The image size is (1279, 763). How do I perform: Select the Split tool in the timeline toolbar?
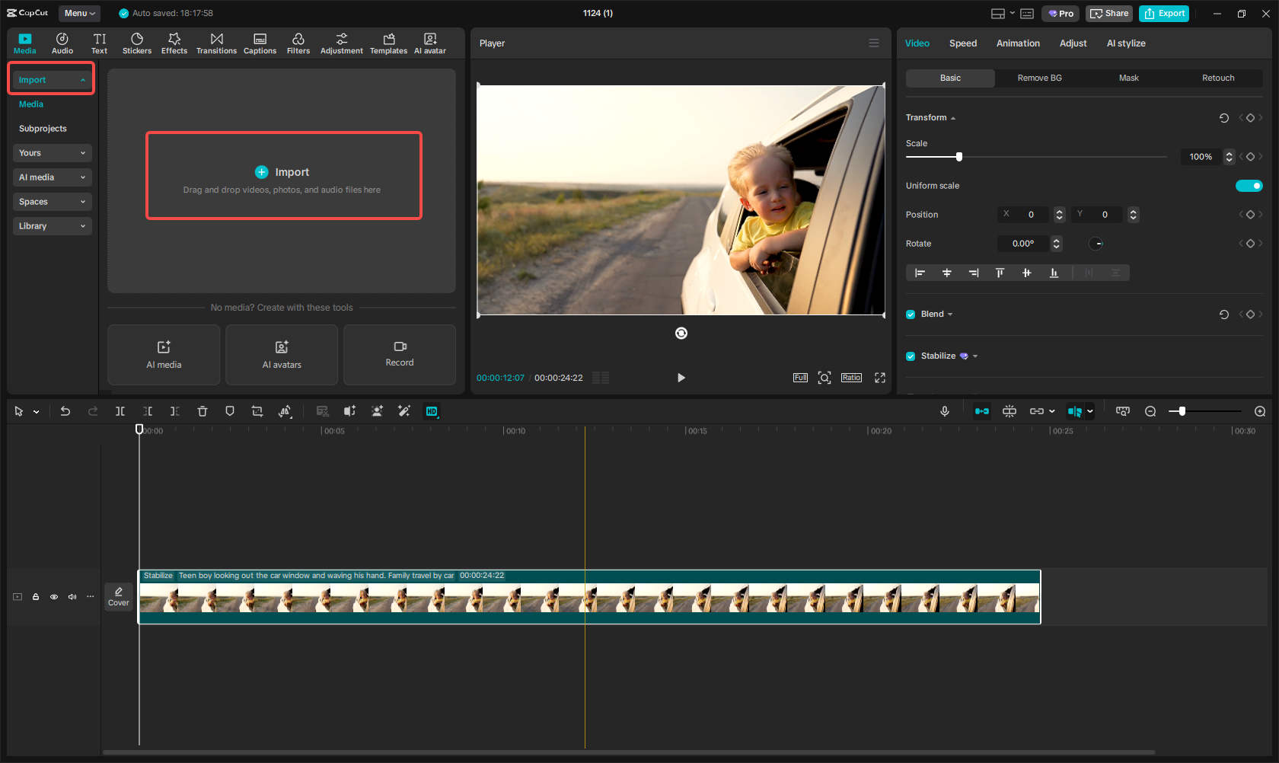120,411
